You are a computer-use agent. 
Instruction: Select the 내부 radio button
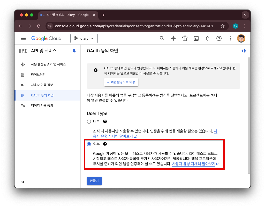click(x=89, y=122)
